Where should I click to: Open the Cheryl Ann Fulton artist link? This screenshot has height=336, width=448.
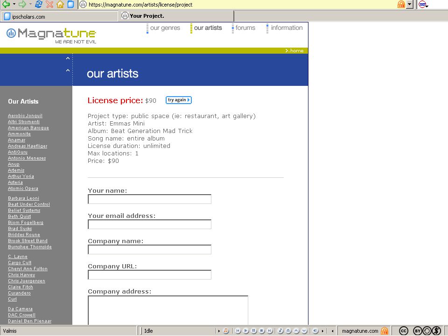point(28,269)
